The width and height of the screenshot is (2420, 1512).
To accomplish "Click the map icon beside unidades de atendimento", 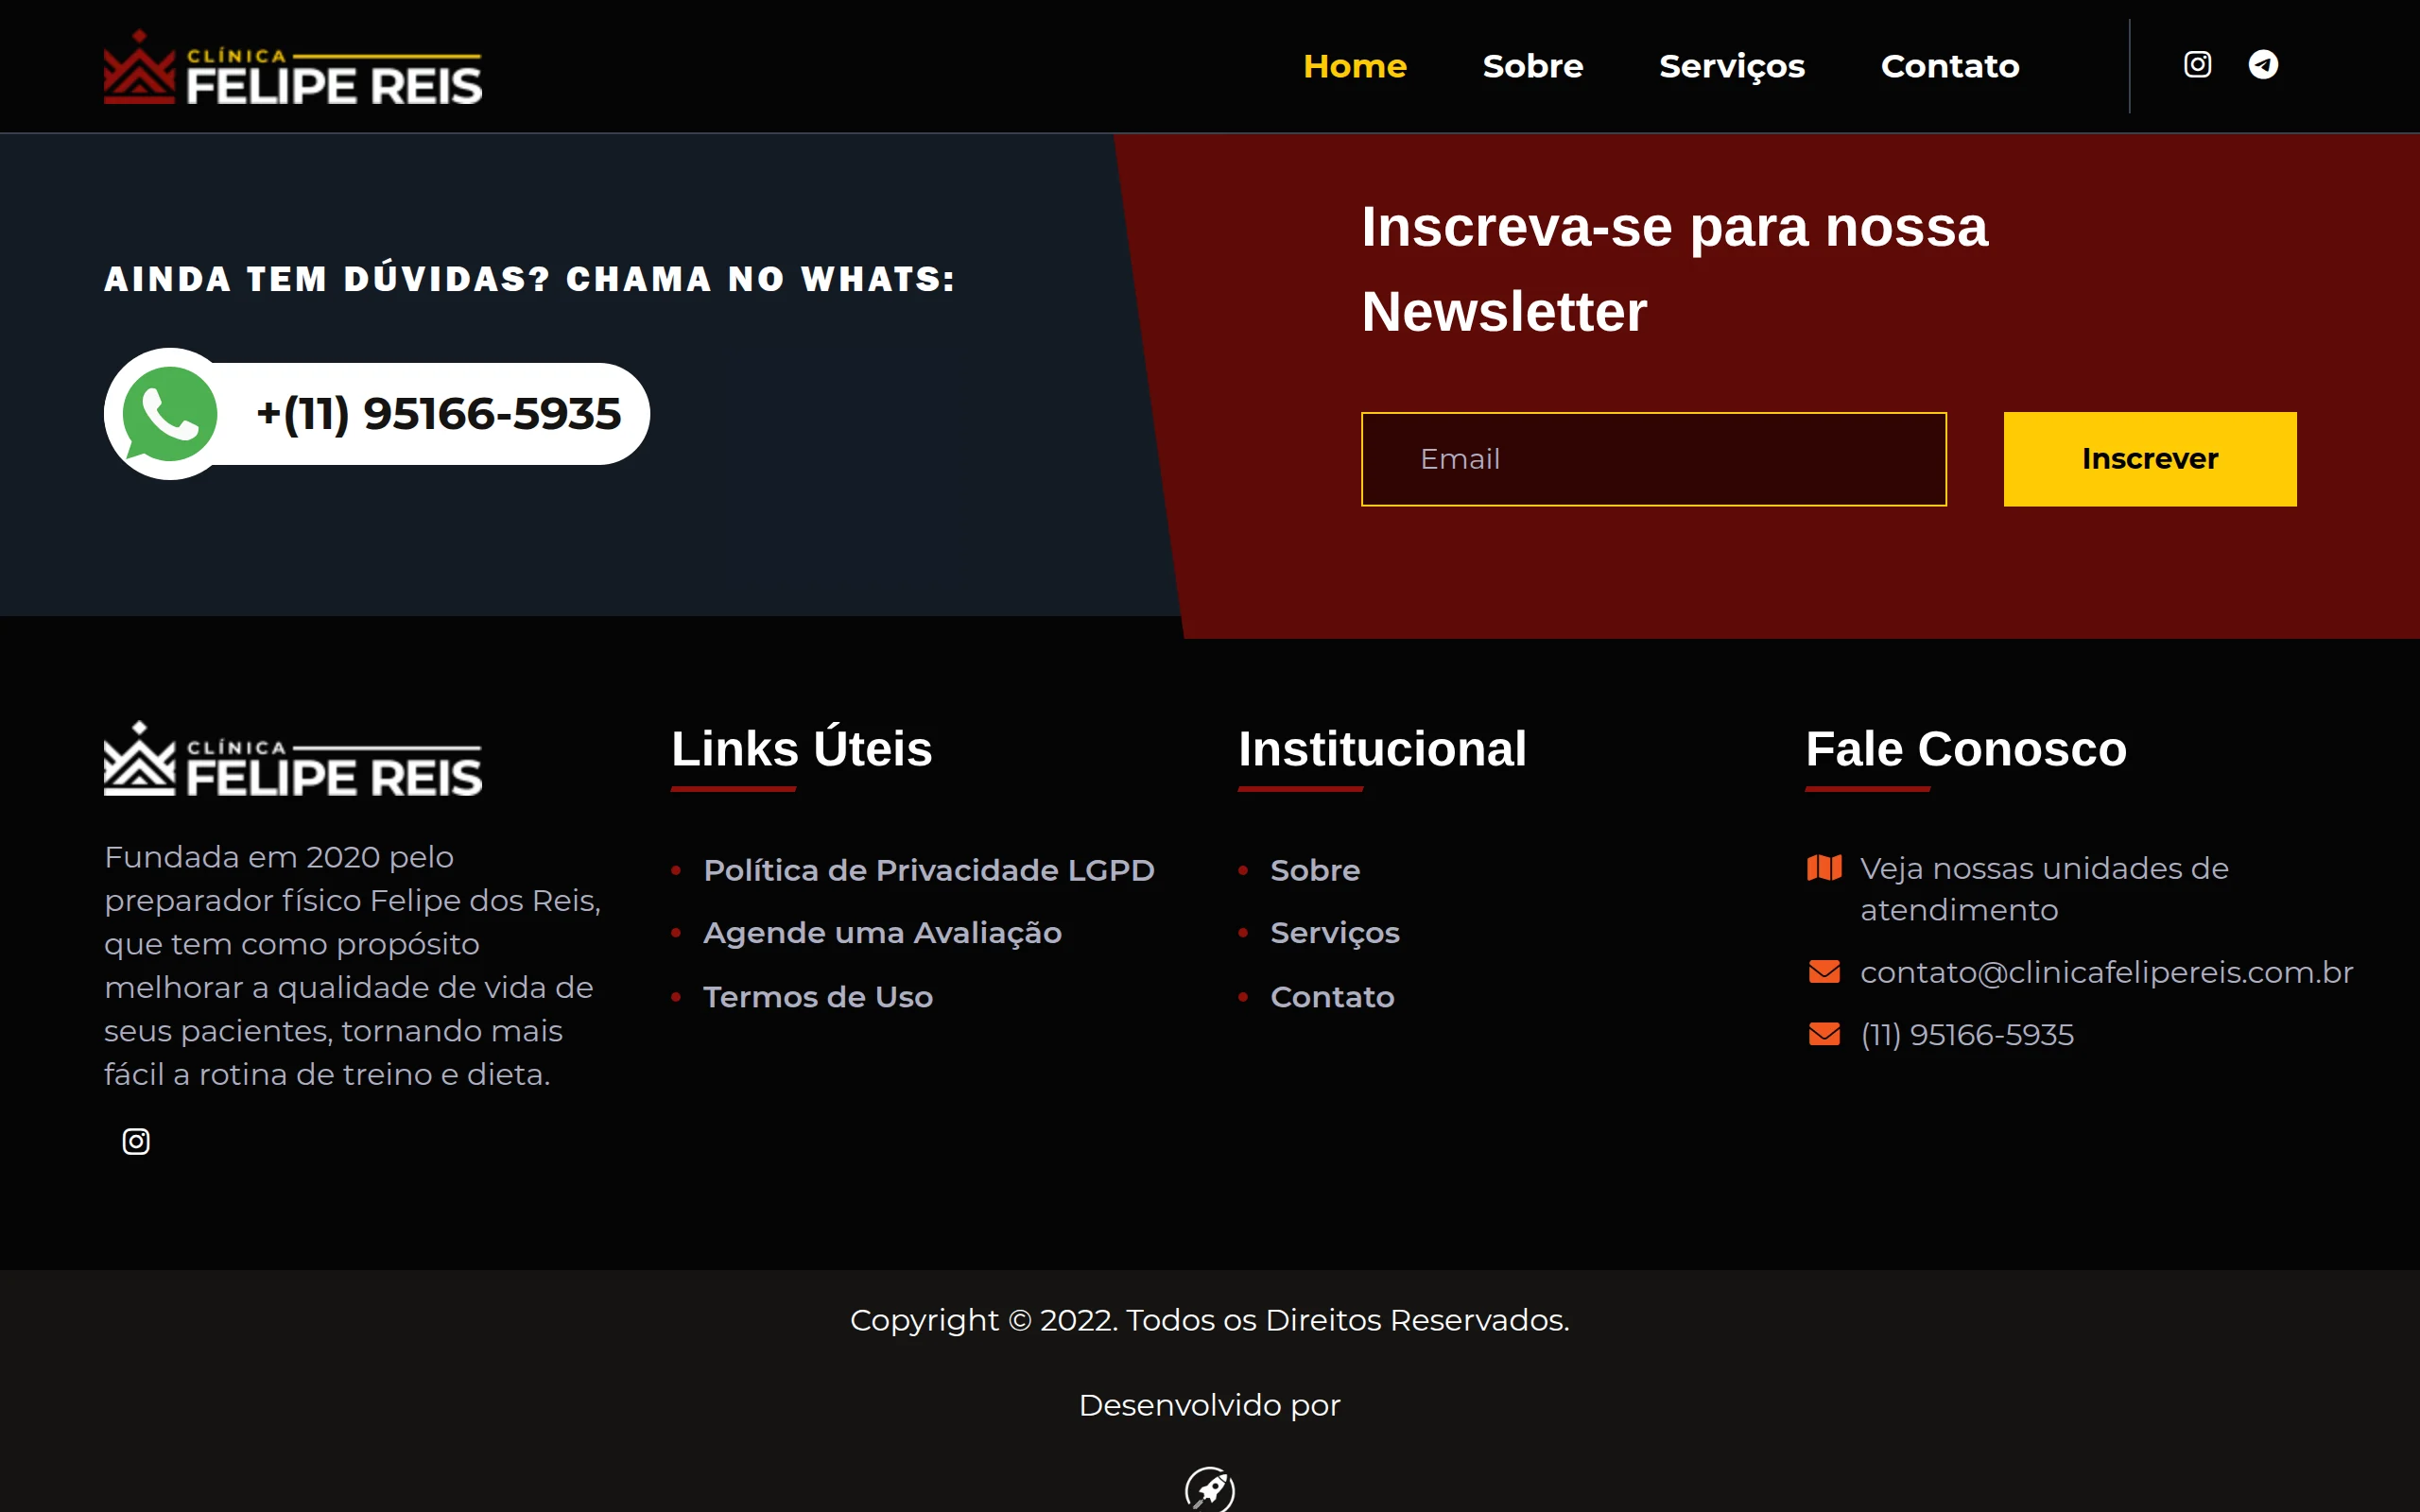I will point(1824,868).
